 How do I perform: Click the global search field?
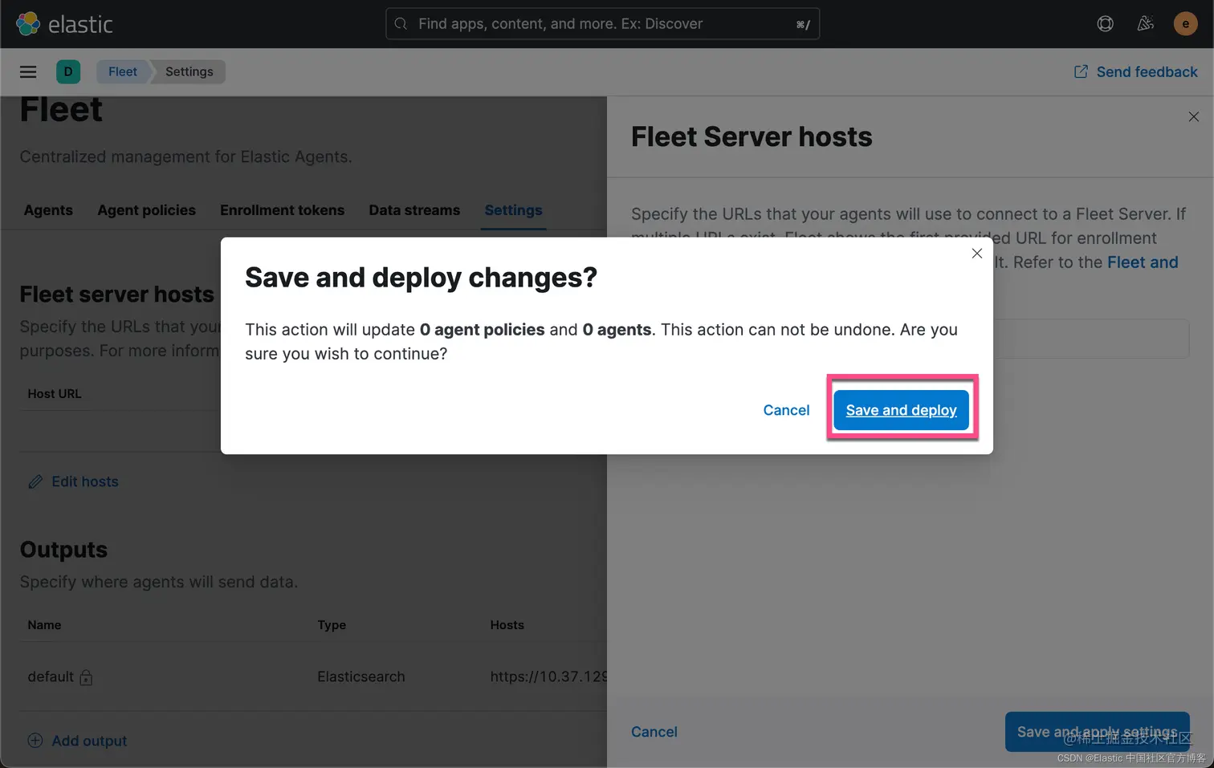(x=602, y=24)
